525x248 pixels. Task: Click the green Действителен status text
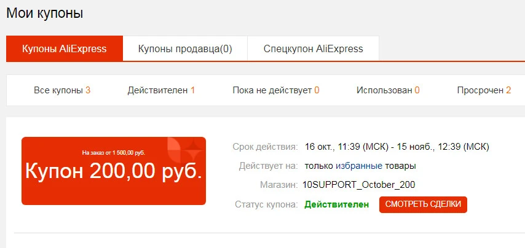coord(336,204)
